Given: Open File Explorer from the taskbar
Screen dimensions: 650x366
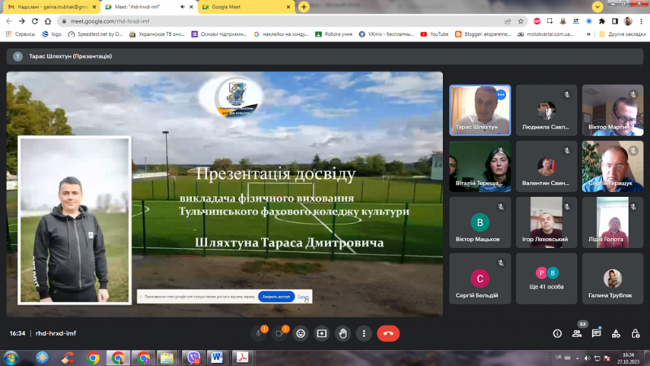Looking at the screenshot, I should coord(167,358).
